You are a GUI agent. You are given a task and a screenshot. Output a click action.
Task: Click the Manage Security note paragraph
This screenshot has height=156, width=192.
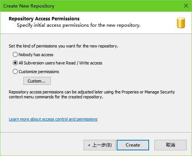tap(92, 94)
